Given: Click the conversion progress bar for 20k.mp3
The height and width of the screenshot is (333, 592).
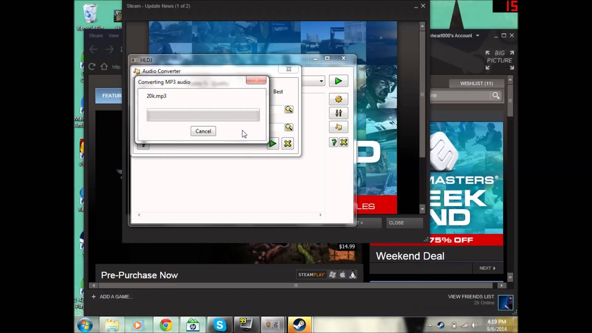Looking at the screenshot, I should click(x=203, y=115).
